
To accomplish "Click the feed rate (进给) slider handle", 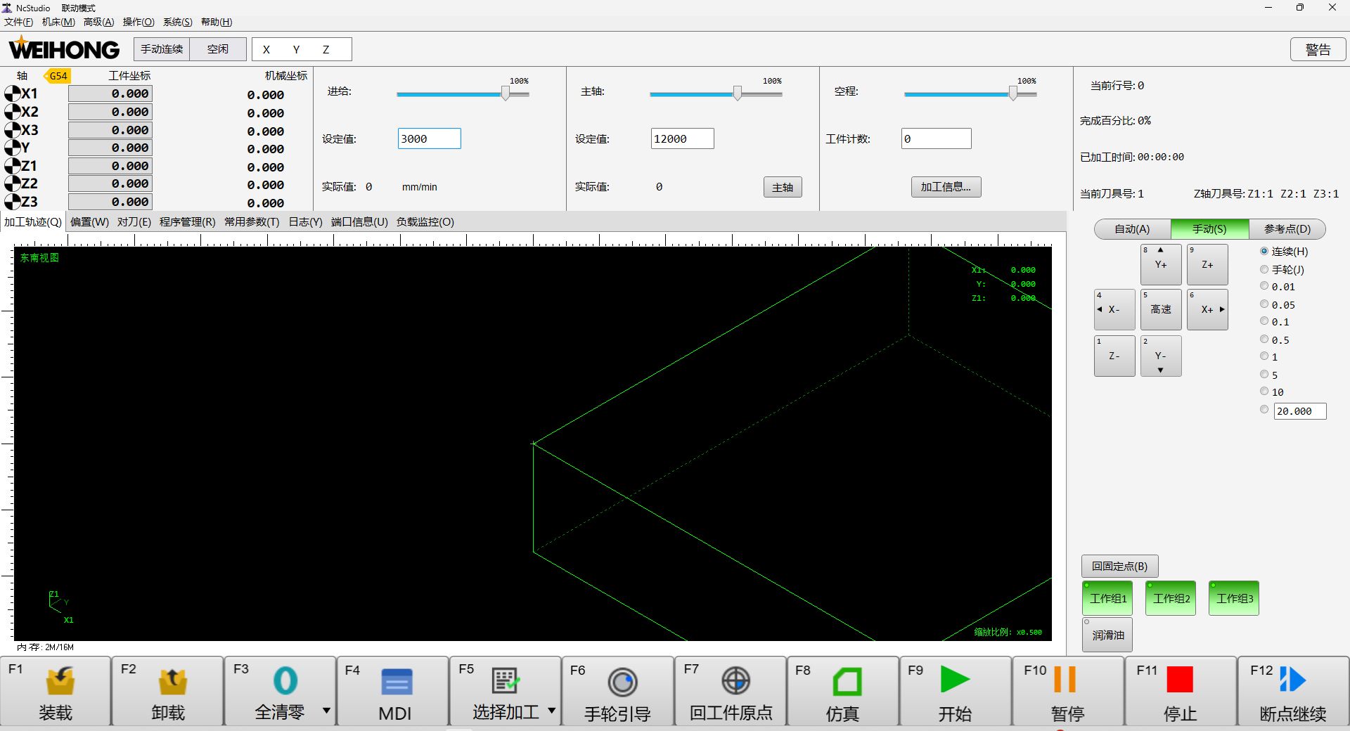I will [x=506, y=93].
